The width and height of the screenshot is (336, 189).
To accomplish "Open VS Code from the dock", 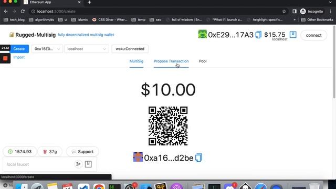I will click(83, 187).
